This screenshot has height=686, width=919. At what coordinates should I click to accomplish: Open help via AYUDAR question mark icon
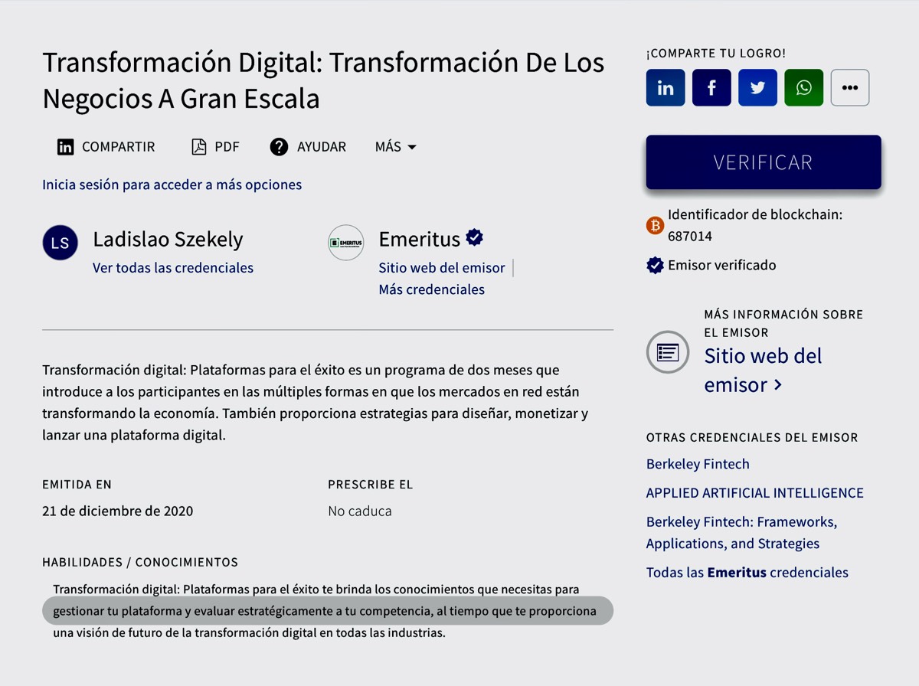pyautogui.click(x=279, y=147)
